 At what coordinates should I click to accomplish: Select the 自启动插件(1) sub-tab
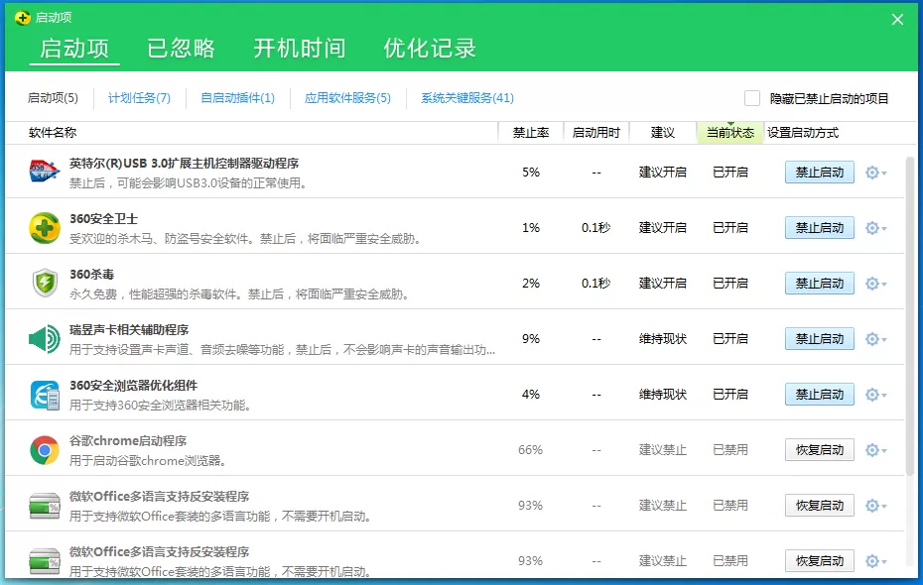point(238,97)
